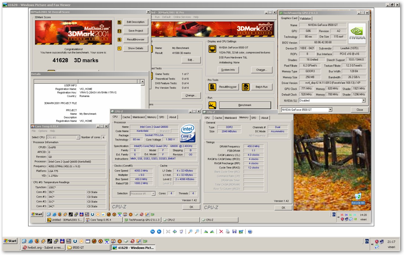This screenshot has width=404, height=255.
Task: Click the Edit Description button
Action: click(x=136, y=22)
